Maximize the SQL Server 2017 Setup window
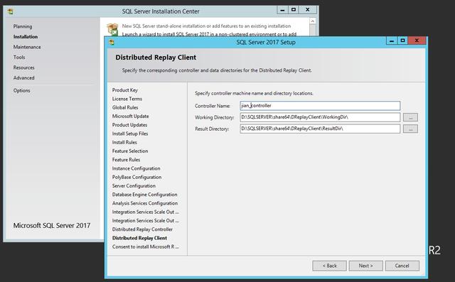The height and width of the screenshot is (282, 455). 402,40
